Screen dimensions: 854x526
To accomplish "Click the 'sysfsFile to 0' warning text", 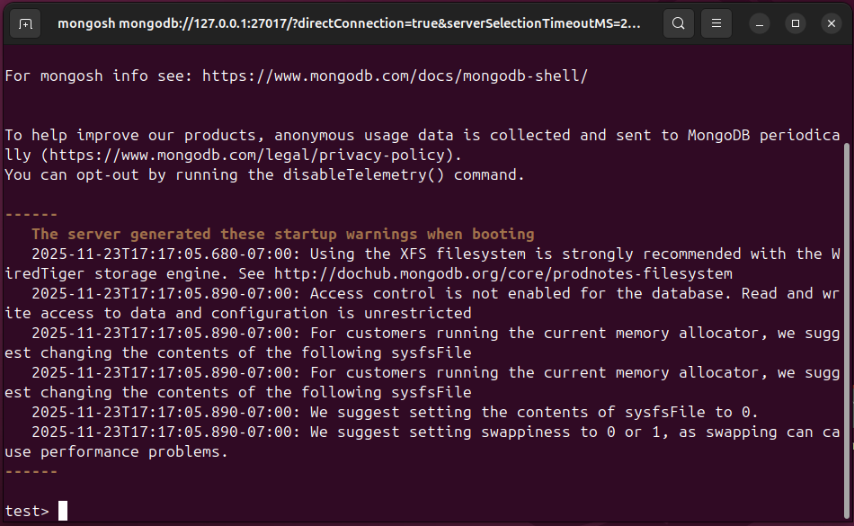I will point(665,412).
